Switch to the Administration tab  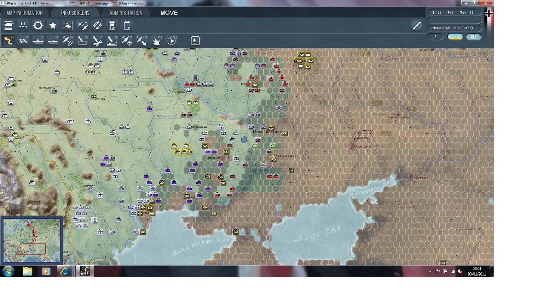(126, 13)
